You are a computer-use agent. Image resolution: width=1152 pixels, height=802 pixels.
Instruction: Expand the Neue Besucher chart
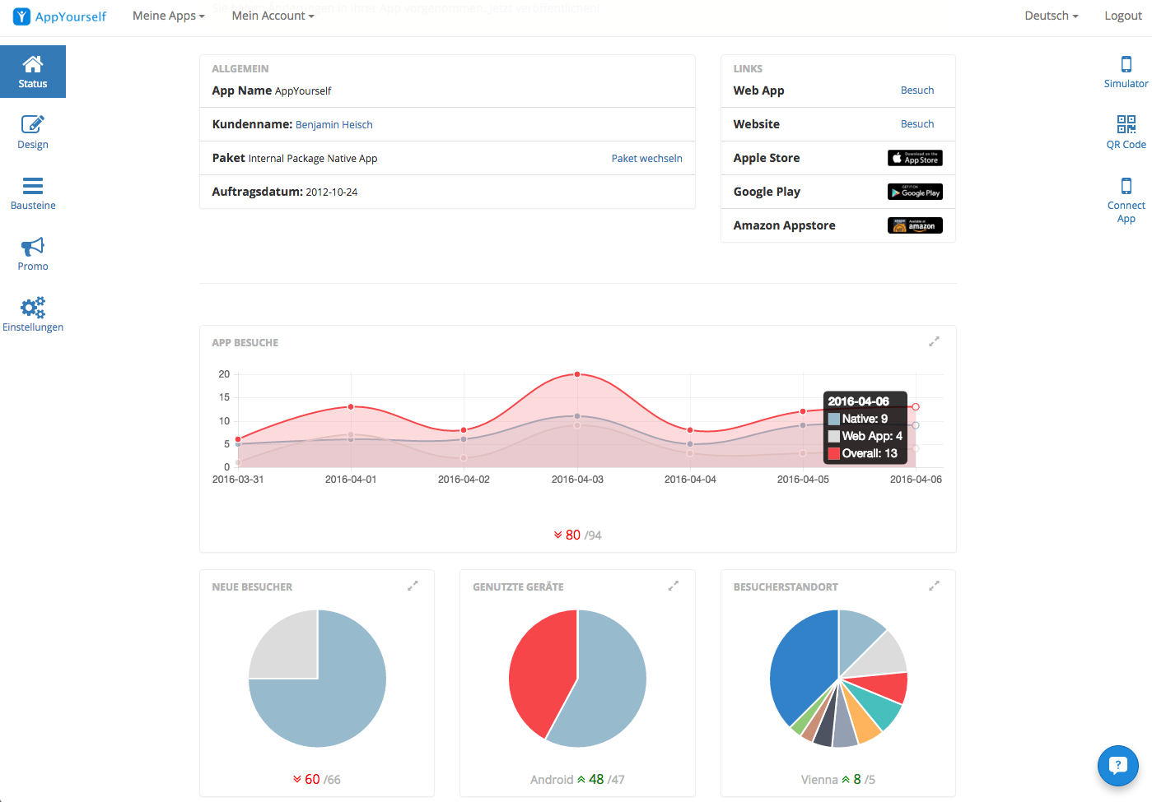413,586
